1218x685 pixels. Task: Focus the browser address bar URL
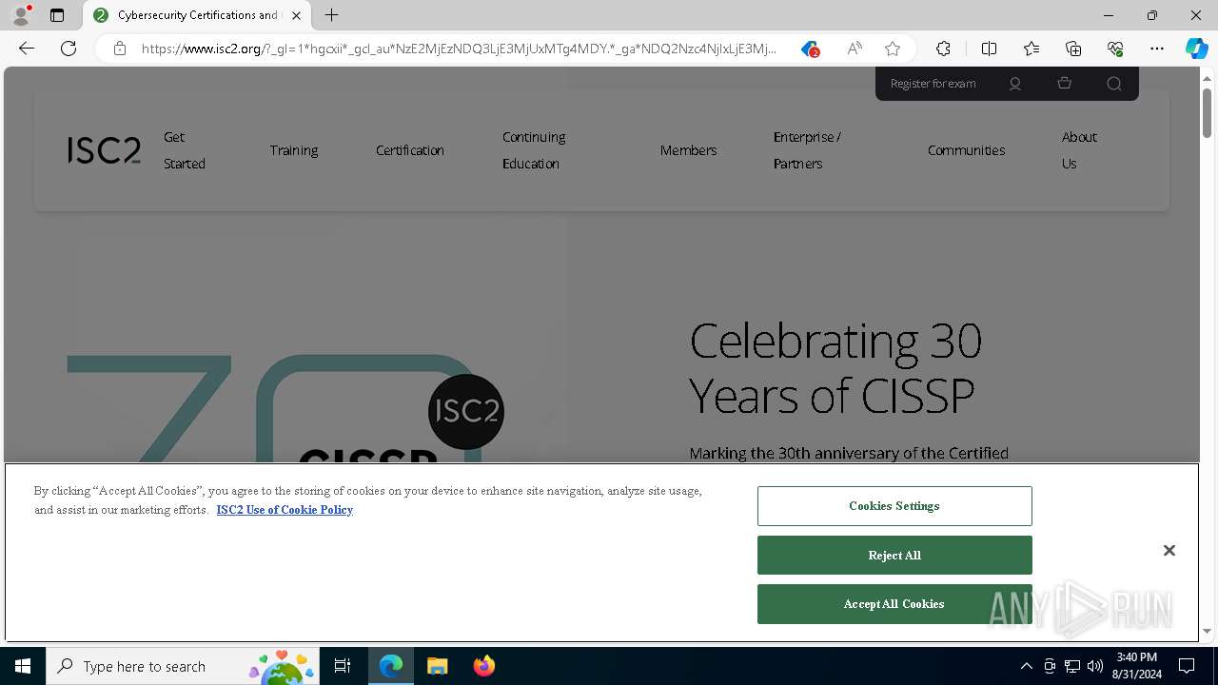coord(459,49)
